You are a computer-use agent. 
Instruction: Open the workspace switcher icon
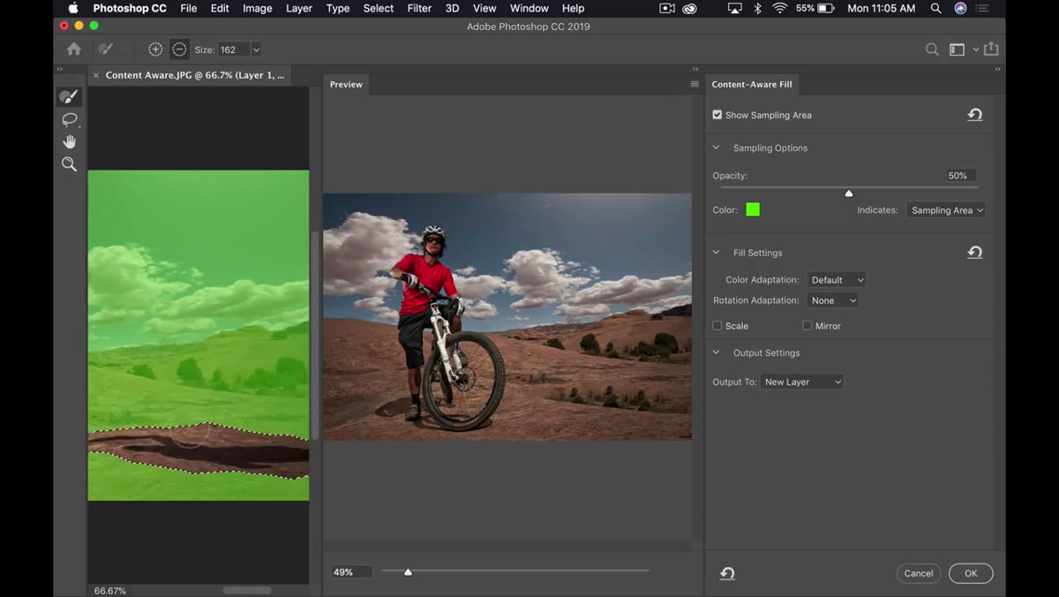click(x=957, y=49)
